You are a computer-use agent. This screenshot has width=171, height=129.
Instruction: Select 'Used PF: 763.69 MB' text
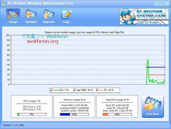pyautogui.click(x=117, y=108)
